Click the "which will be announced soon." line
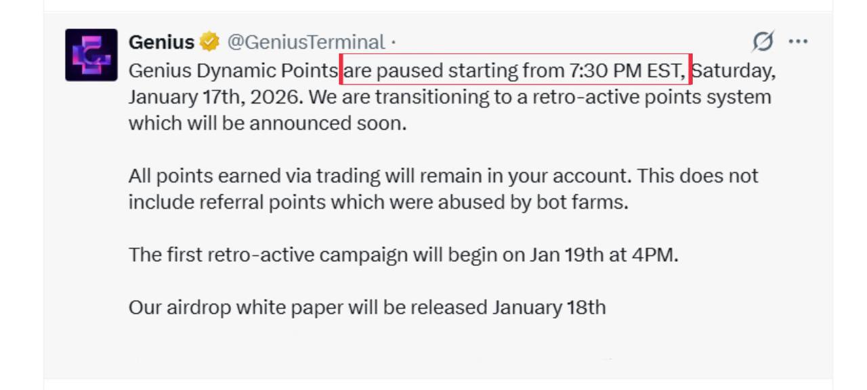Screen dimensions: 867x390 [x=268, y=123]
